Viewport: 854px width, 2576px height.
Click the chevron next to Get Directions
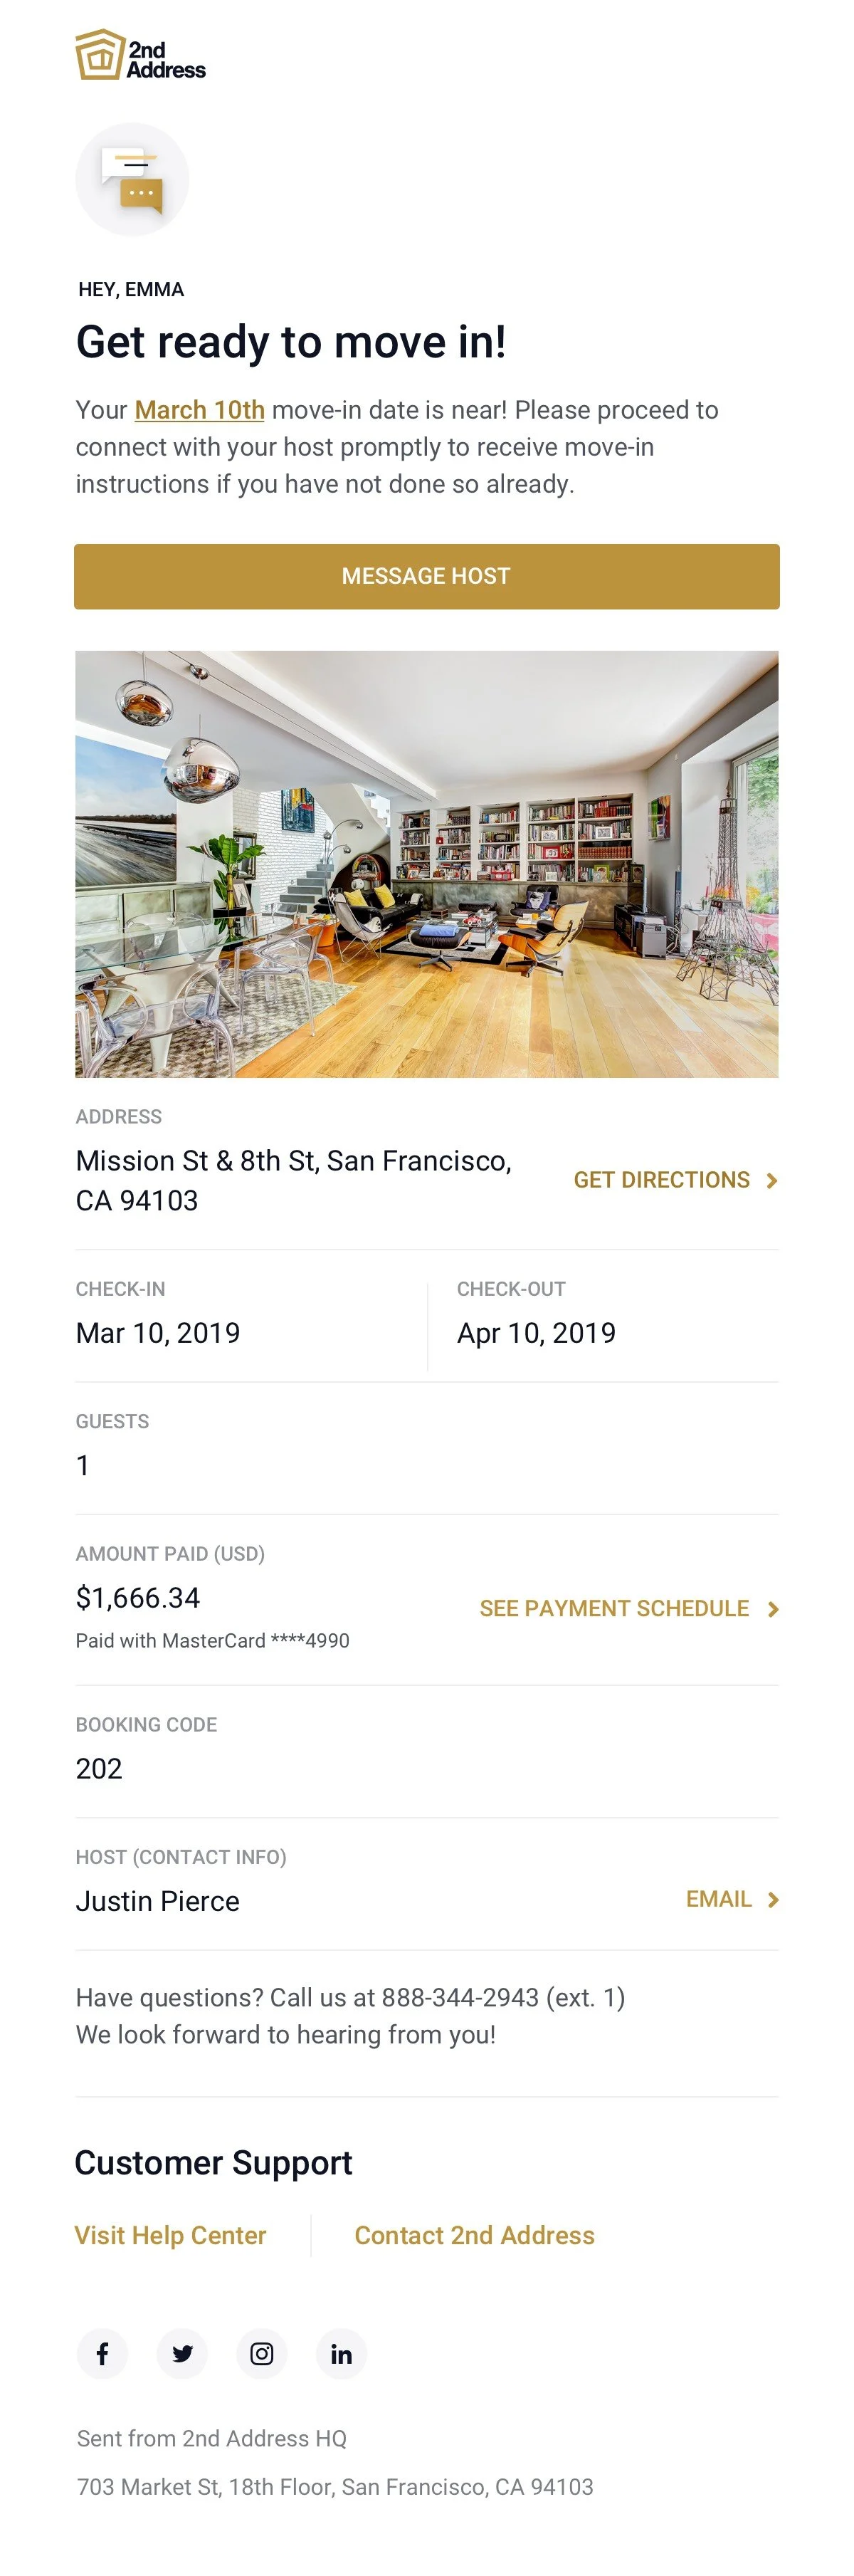pyautogui.click(x=772, y=1180)
